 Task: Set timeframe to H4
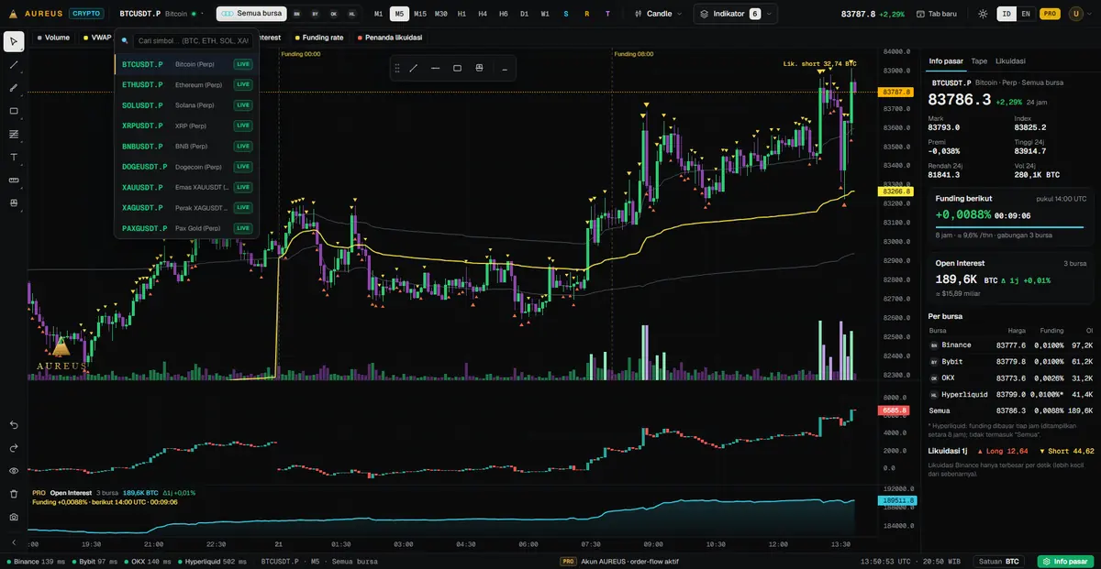click(483, 14)
